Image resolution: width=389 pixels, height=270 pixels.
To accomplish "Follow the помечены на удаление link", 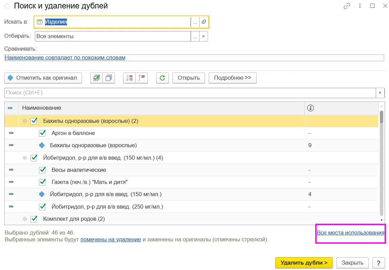I will coord(111,240).
